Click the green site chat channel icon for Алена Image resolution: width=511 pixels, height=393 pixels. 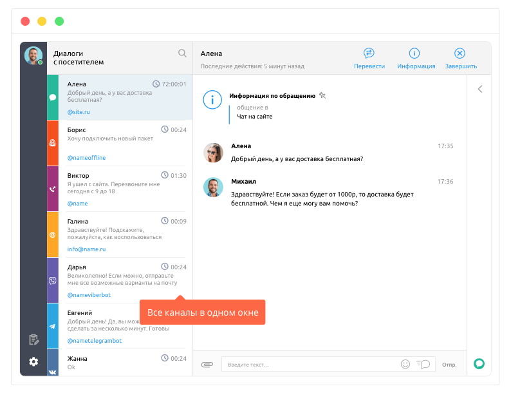pos(53,97)
